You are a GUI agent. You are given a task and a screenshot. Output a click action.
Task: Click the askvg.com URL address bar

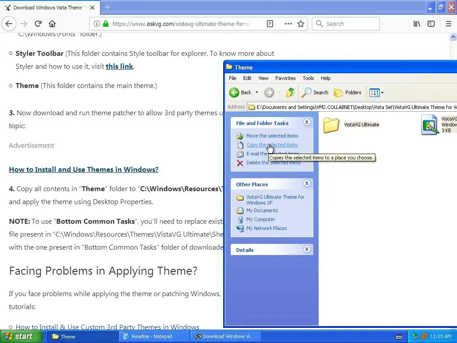(x=181, y=24)
